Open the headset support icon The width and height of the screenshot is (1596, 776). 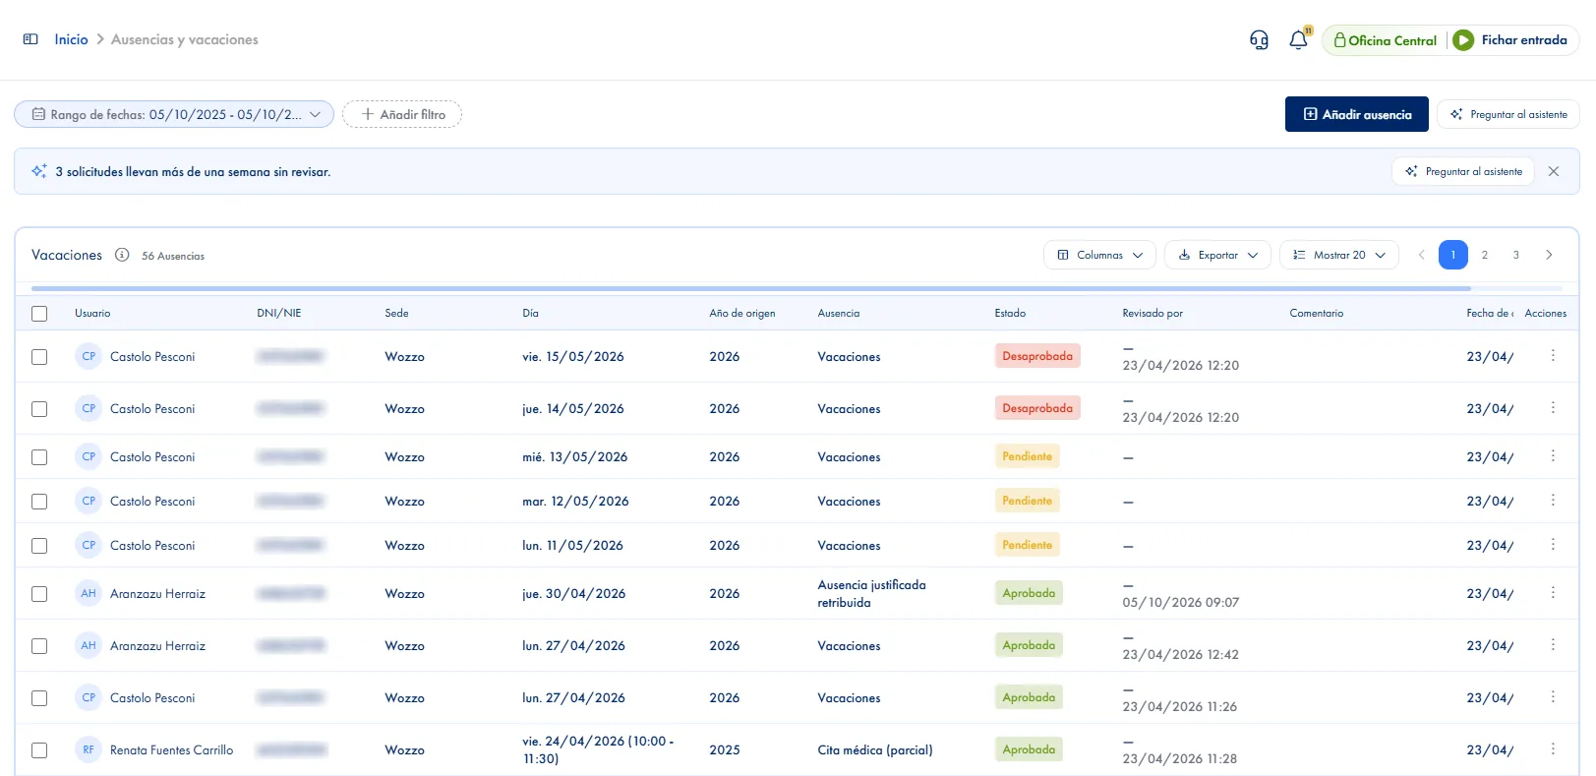pyautogui.click(x=1259, y=40)
